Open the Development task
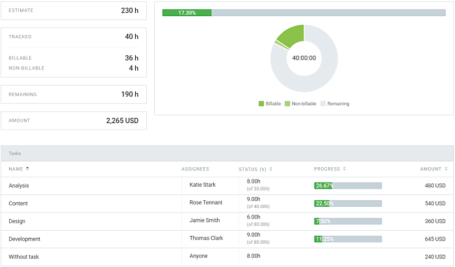This screenshot has width=455, height=267. coord(24,238)
